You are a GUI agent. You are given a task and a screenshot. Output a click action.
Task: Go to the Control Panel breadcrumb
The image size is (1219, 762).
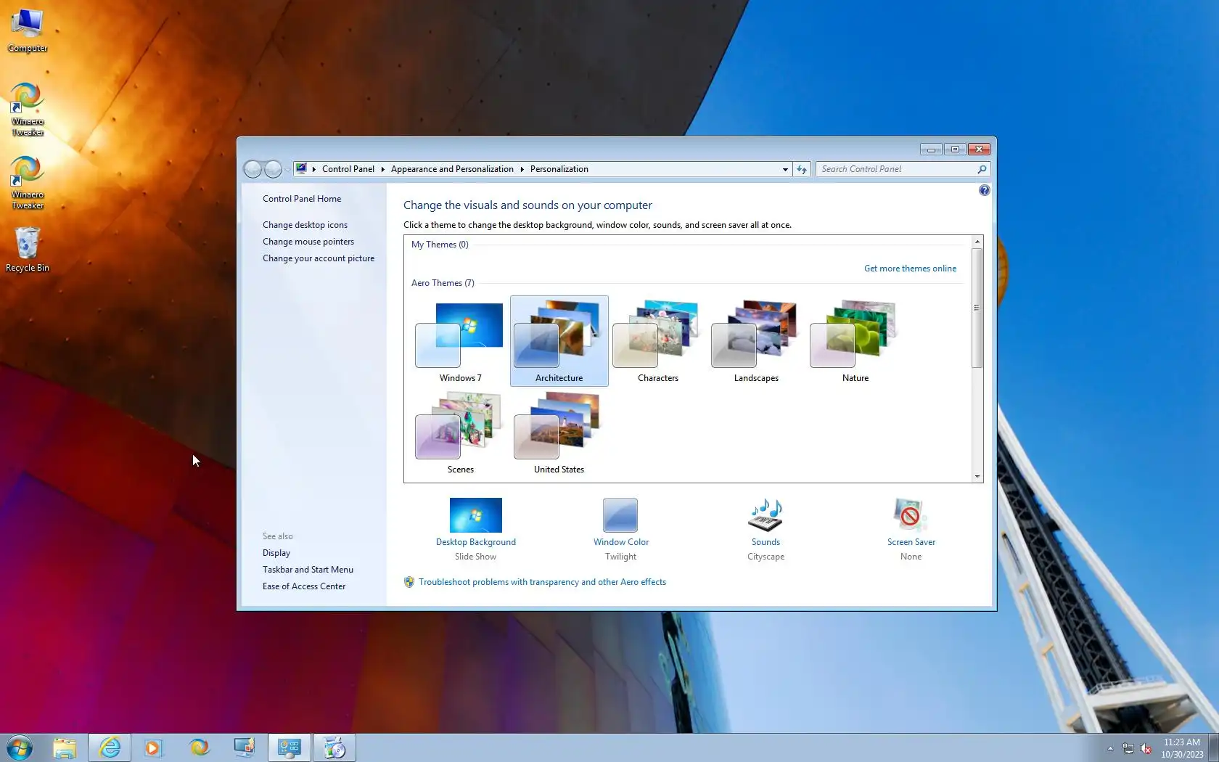pos(348,169)
